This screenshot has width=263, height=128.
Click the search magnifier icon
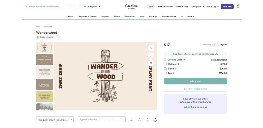(26, 6)
